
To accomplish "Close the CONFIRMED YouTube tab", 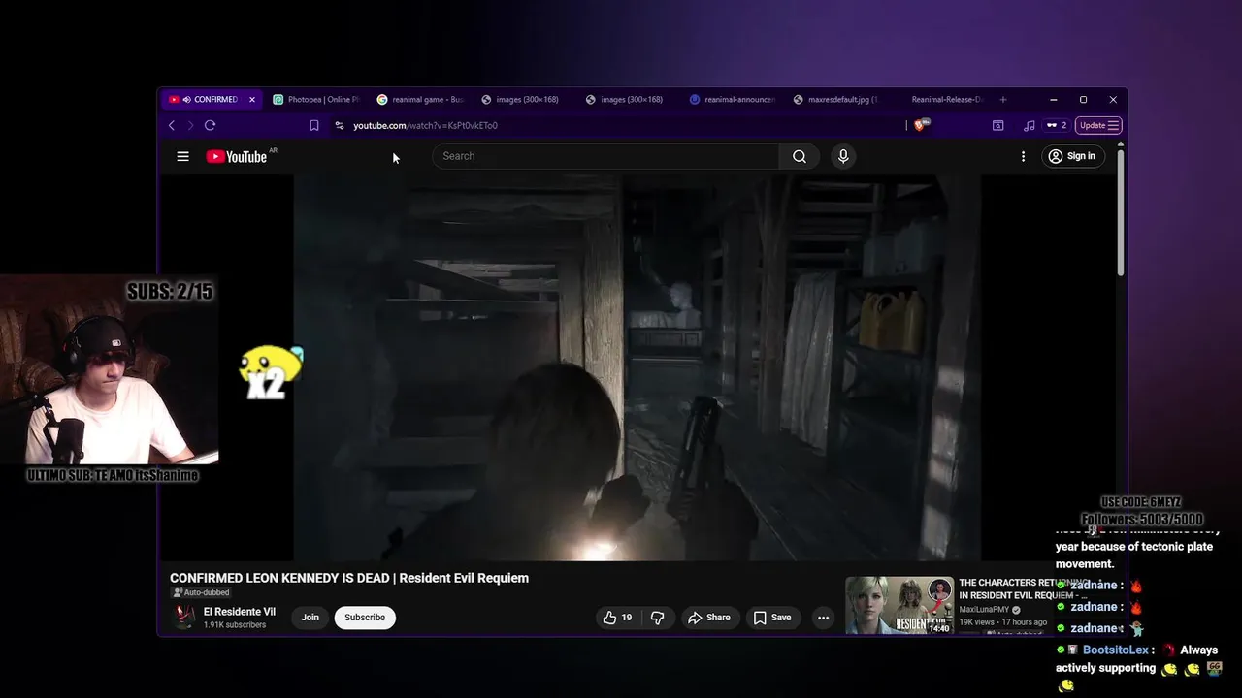I will (x=252, y=99).
